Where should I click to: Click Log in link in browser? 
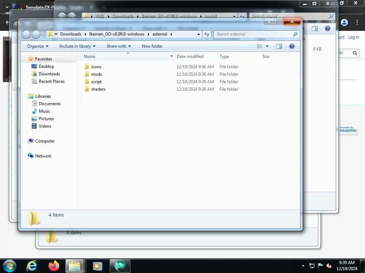[x=353, y=37]
